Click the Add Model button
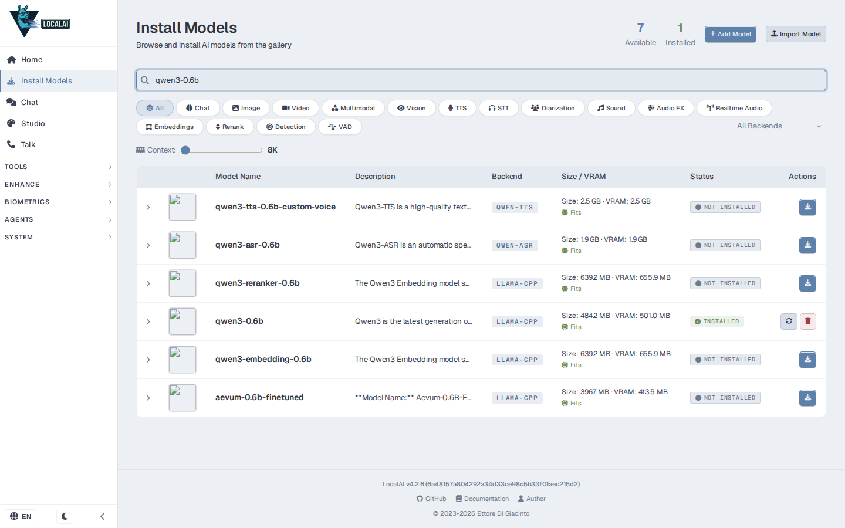The height and width of the screenshot is (528, 845). pyautogui.click(x=731, y=34)
